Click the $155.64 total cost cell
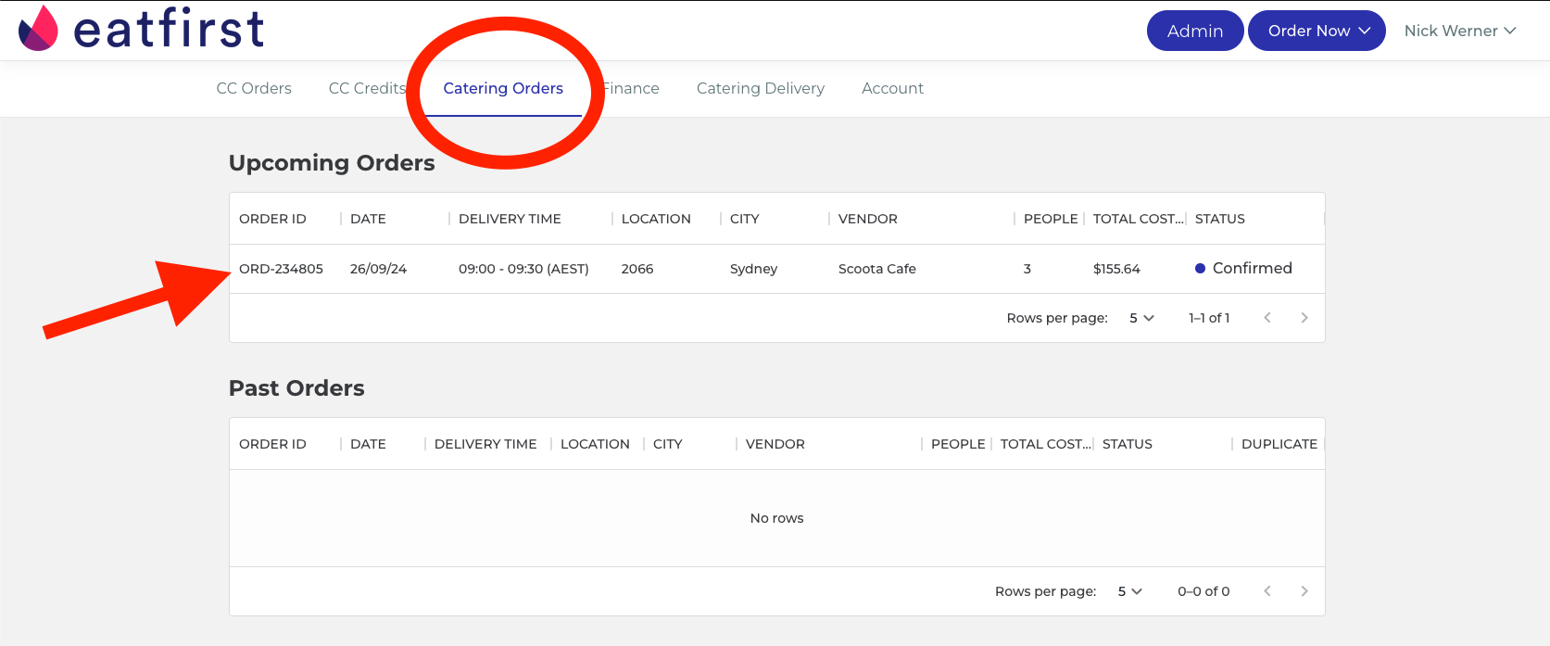Image resolution: width=1550 pixels, height=646 pixels. pos(1116,269)
